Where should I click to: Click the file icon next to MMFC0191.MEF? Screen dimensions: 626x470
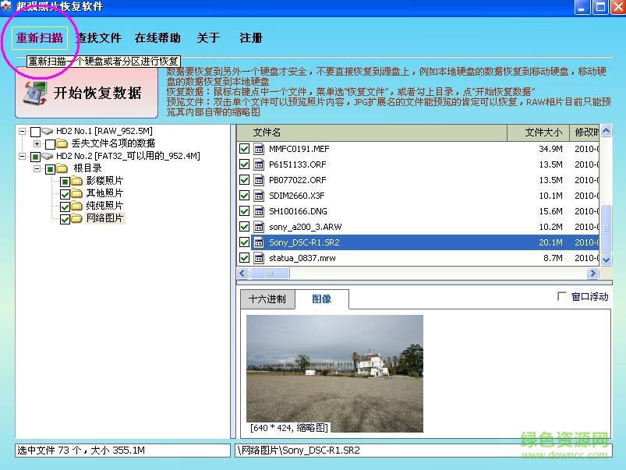click(x=257, y=149)
